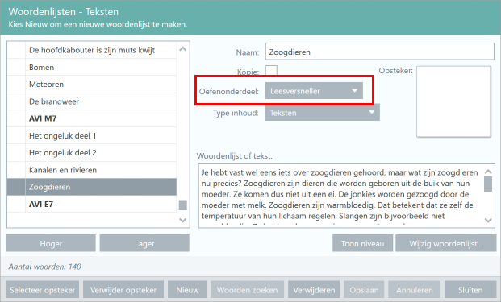Click the list's scroll up arrow
The width and height of the screenshot is (501, 302).
[183, 49]
